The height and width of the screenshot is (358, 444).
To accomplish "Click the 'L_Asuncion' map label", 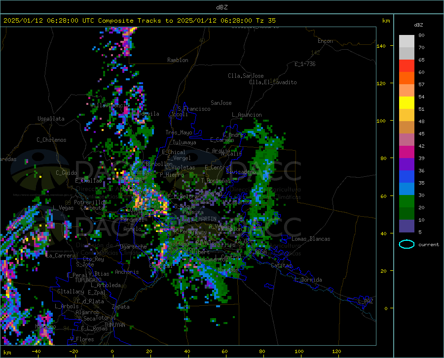I will pyautogui.click(x=247, y=115).
